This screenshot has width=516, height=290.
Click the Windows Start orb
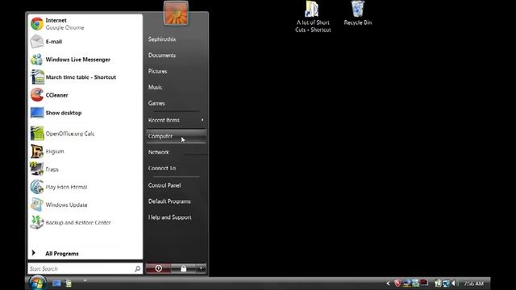pos(37,283)
